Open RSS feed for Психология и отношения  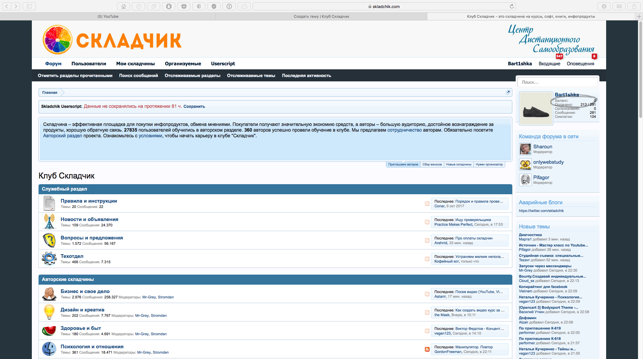pyautogui.click(x=427, y=349)
